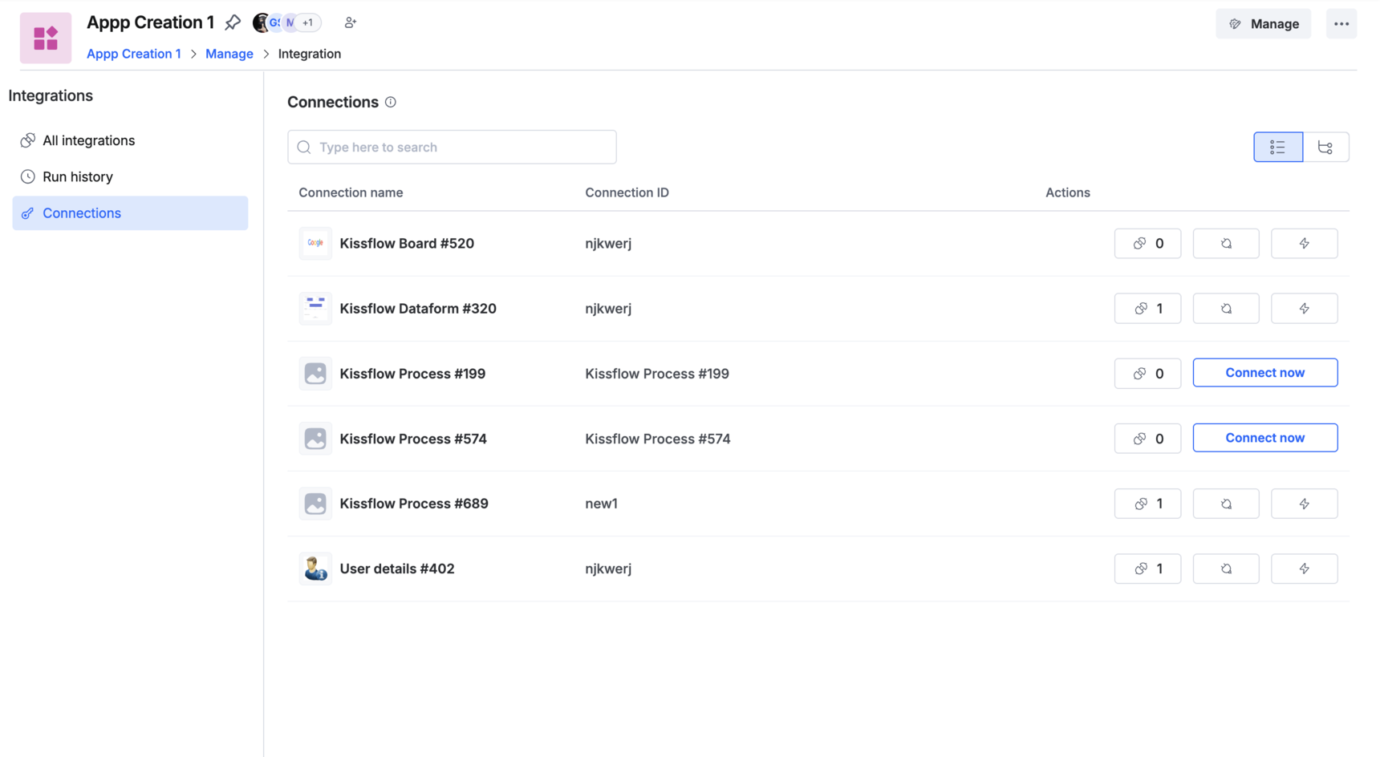Select Kissflow Process #574 connection name
1380x757 pixels.
coord(413,439)
